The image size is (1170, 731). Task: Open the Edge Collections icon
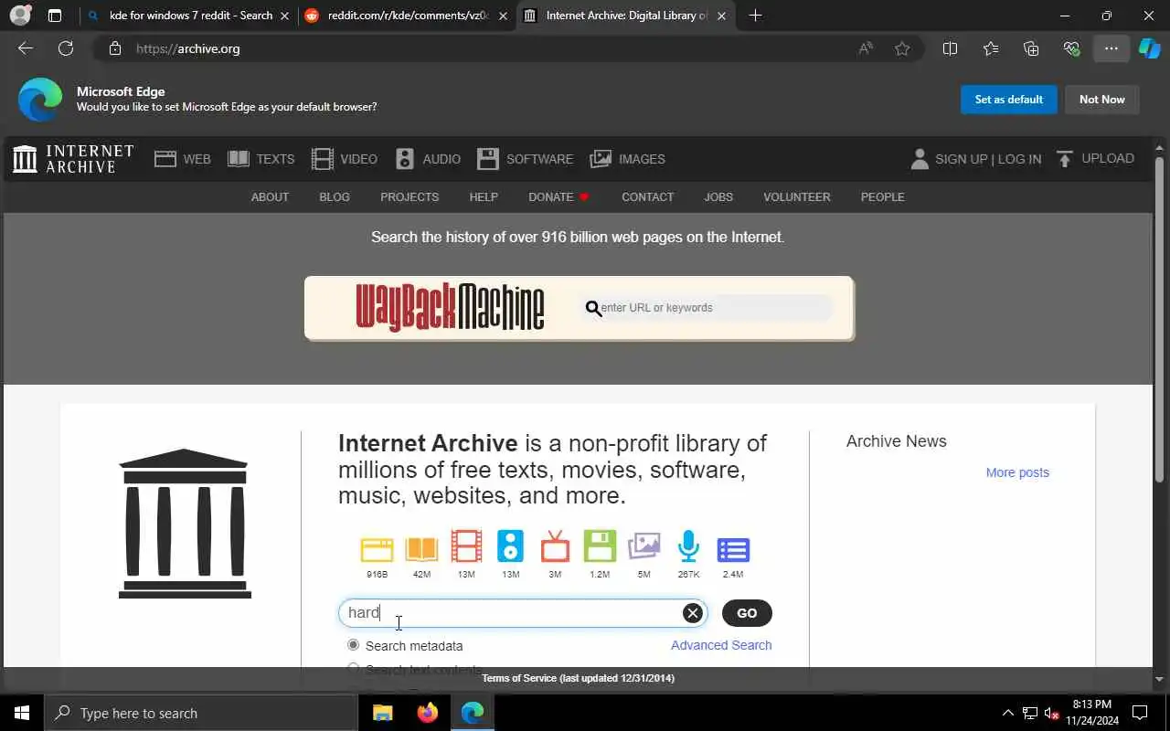point(1031,48)
